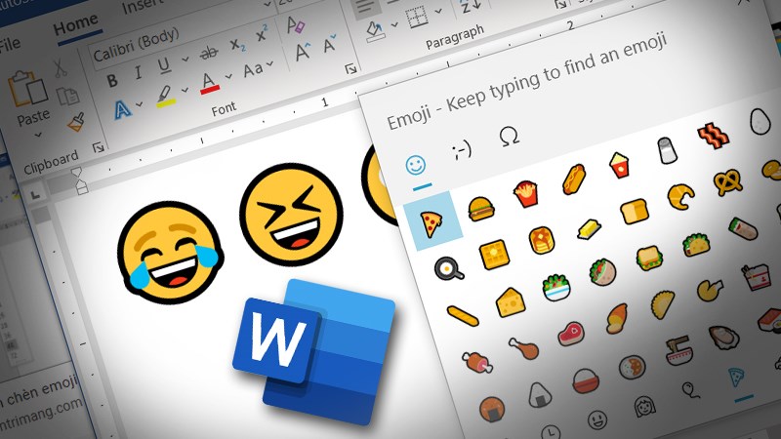The width and height of the screenshot is (781, 439).
Task: Show recently used emoji with the clock icon
Action: 550,431
